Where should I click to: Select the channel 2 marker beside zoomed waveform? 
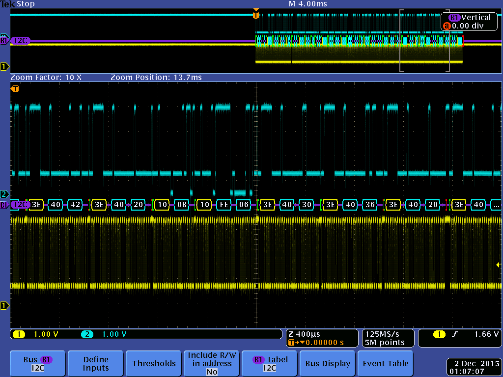click(4, 194)
